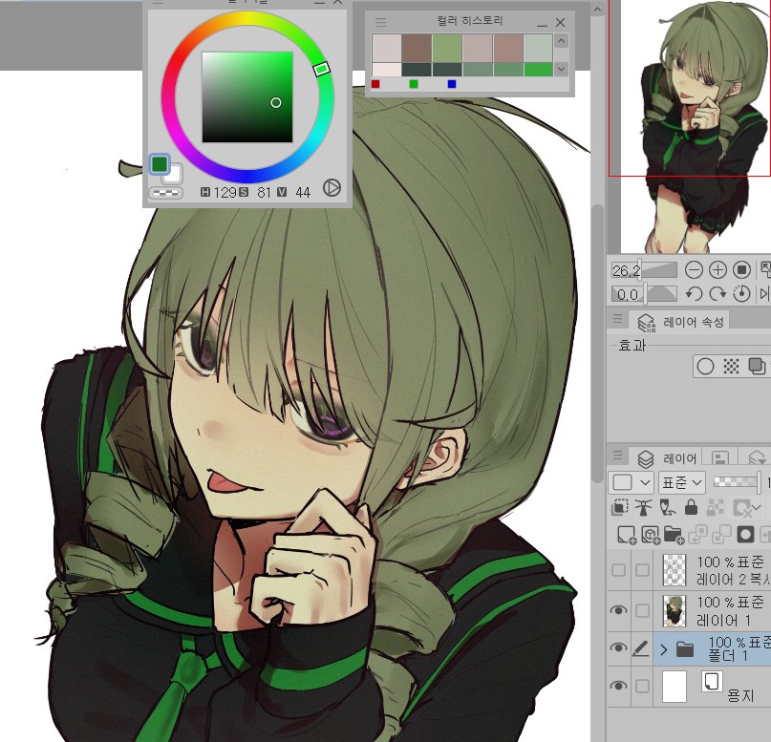771x742 pixels.
Task: Select the 용지 paper layer row
Action: 712,686
